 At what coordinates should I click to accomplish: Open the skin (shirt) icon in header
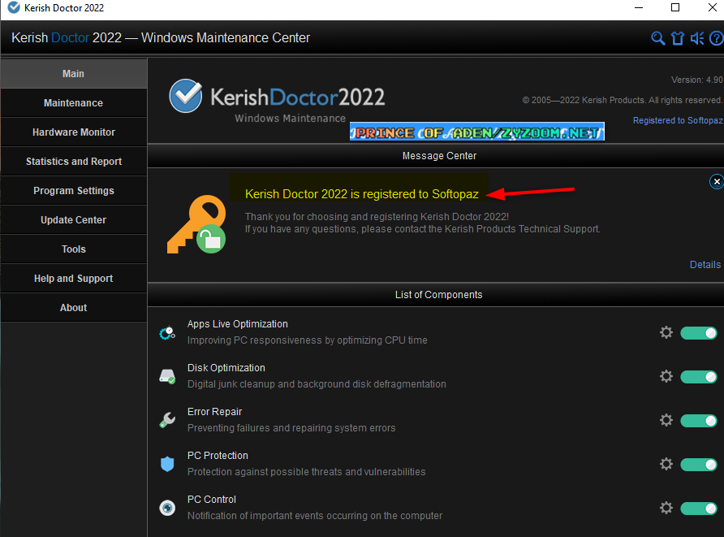pyautogui.click(x=678, y=38)
